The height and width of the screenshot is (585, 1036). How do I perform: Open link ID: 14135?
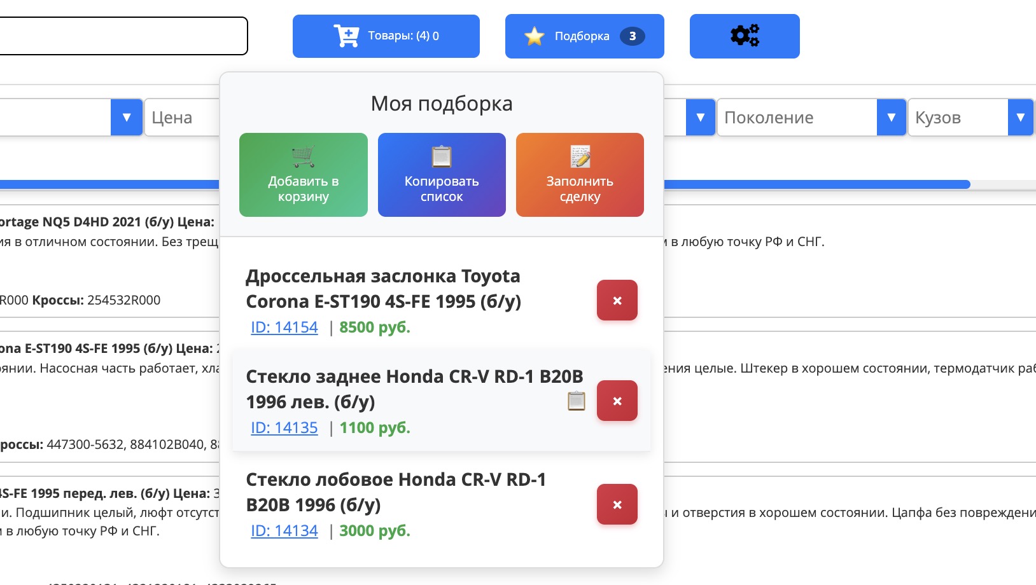pos(284,427)
